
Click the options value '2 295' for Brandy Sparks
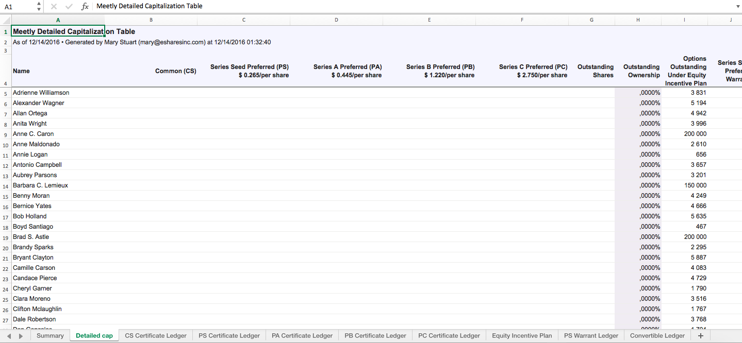[x=685, y=247]
